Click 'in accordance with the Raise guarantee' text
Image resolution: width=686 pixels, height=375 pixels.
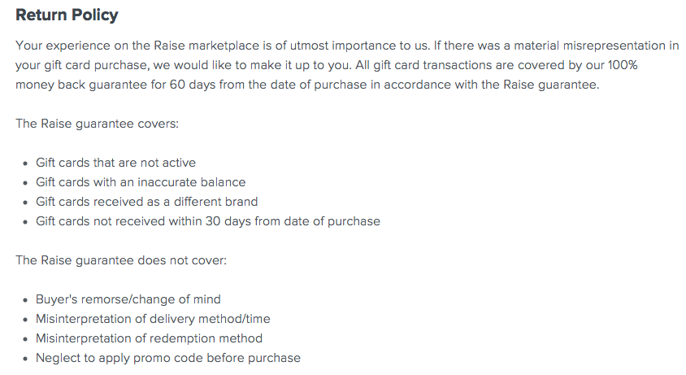(484, 85)
